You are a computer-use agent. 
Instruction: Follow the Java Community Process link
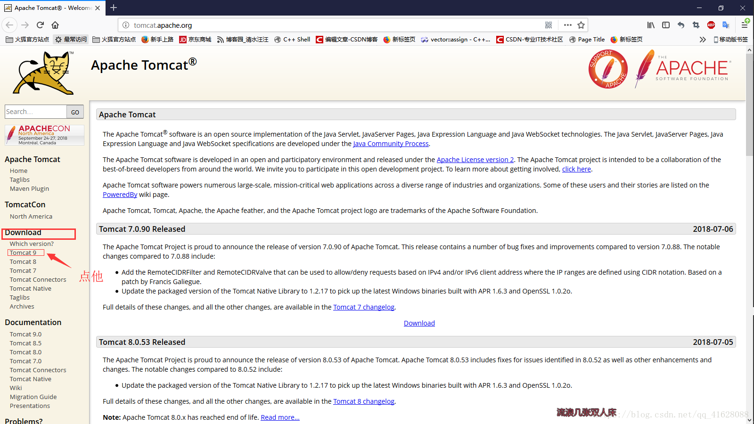click(391, 144)
